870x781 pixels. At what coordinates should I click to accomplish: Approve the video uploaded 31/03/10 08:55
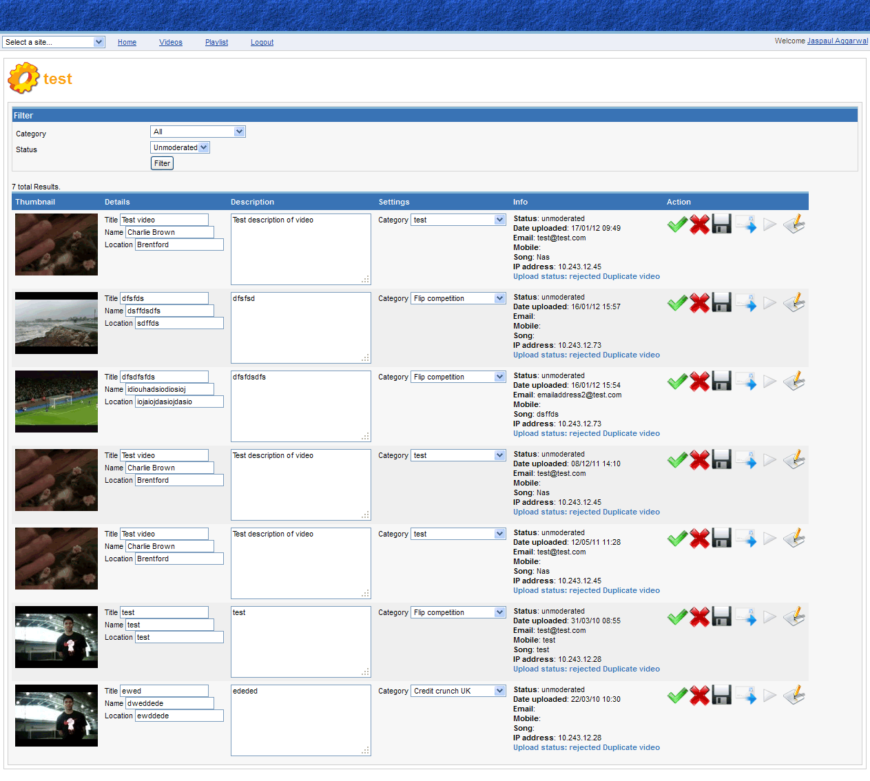677,617
